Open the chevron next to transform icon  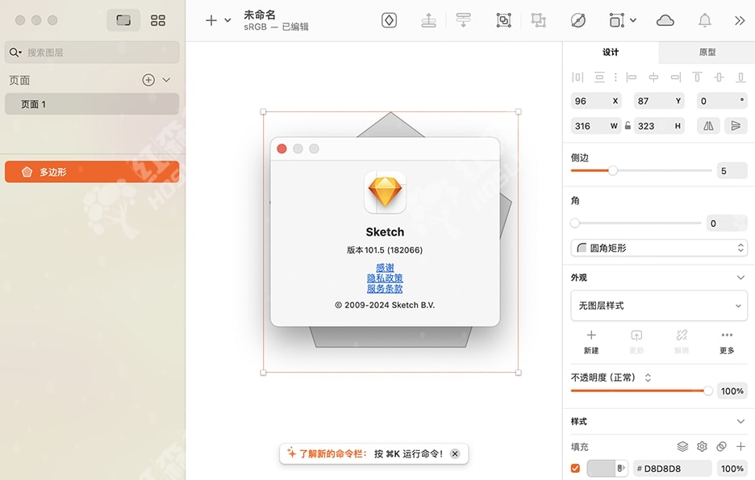[633, 20]
